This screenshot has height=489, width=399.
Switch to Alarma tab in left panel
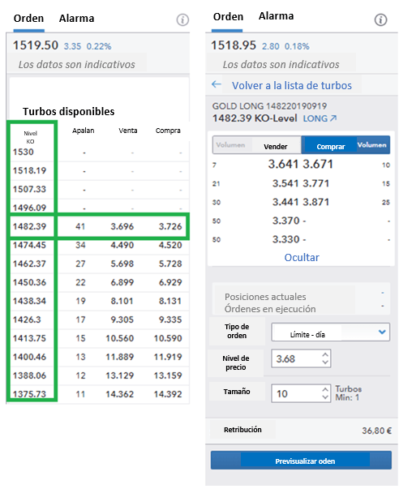pyautogui.click(x=76, y=19)
